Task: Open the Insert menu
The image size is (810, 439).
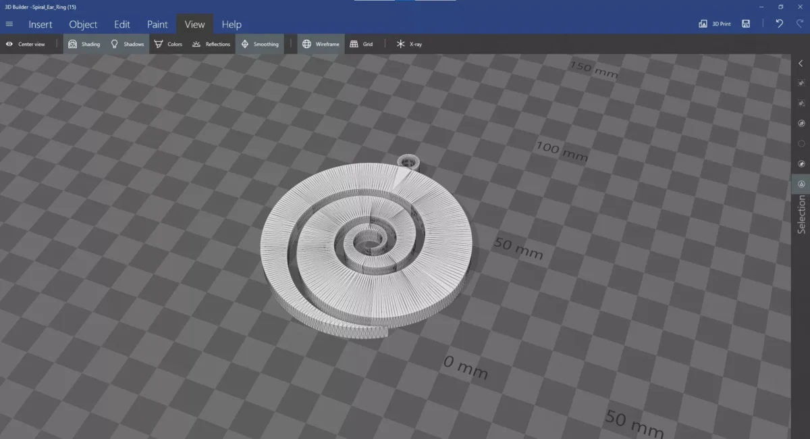Action: pyautogui.click(x=40, y=24)
